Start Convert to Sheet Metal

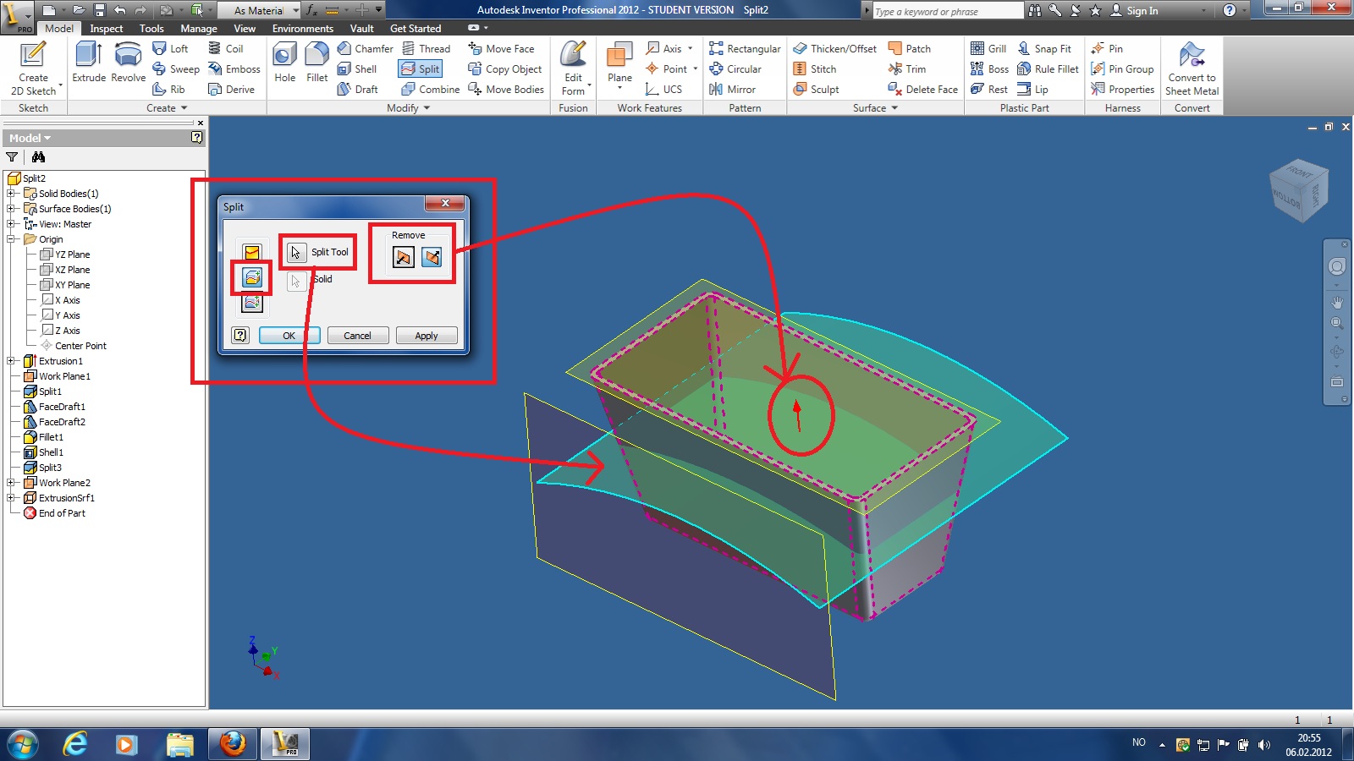pyautogui.click(x=1192, y=68)
